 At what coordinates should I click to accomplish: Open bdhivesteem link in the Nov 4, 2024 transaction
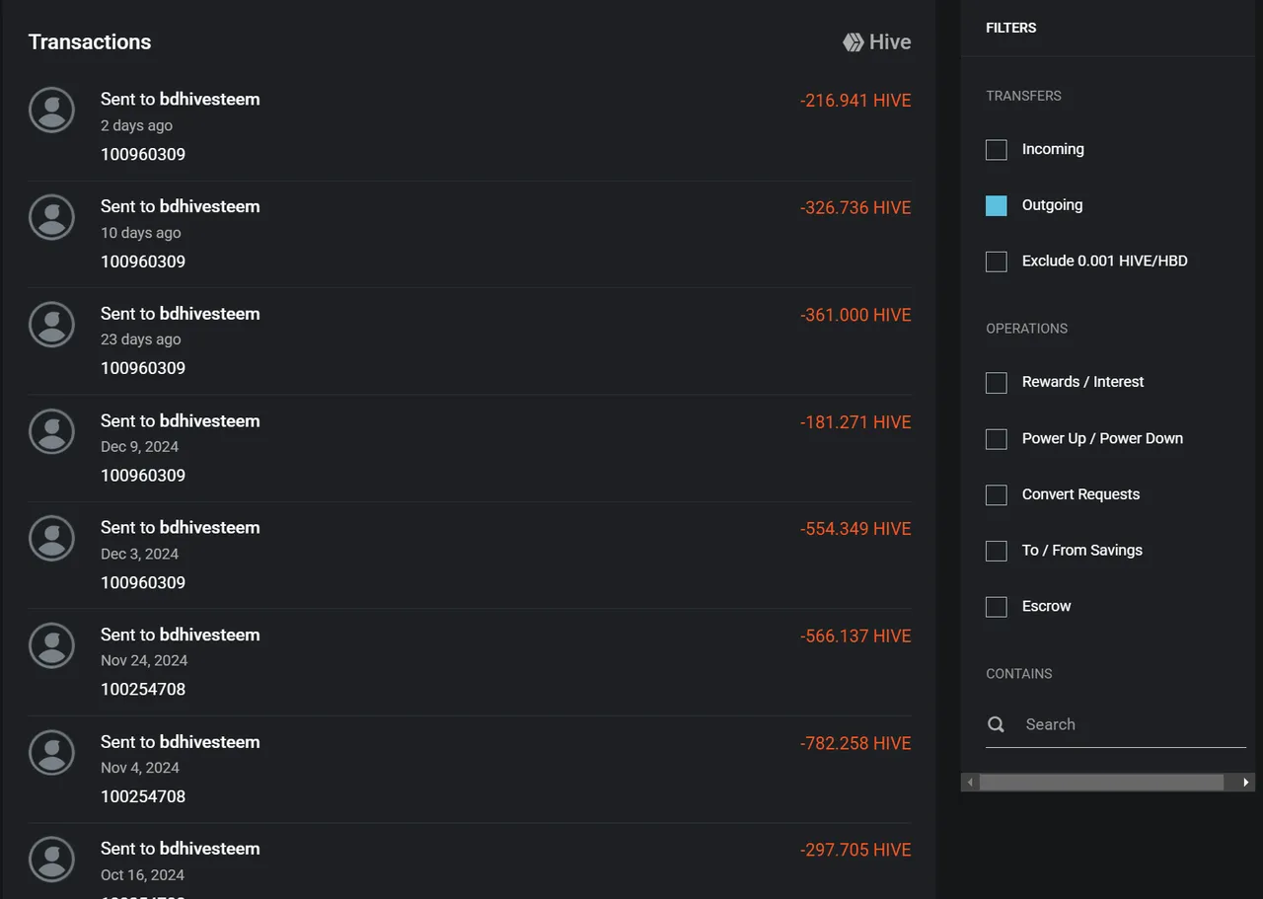[210, 742]
